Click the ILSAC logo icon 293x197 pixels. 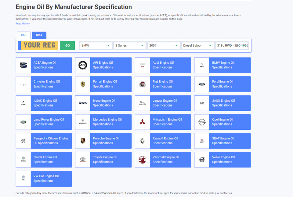pos(24,103)
